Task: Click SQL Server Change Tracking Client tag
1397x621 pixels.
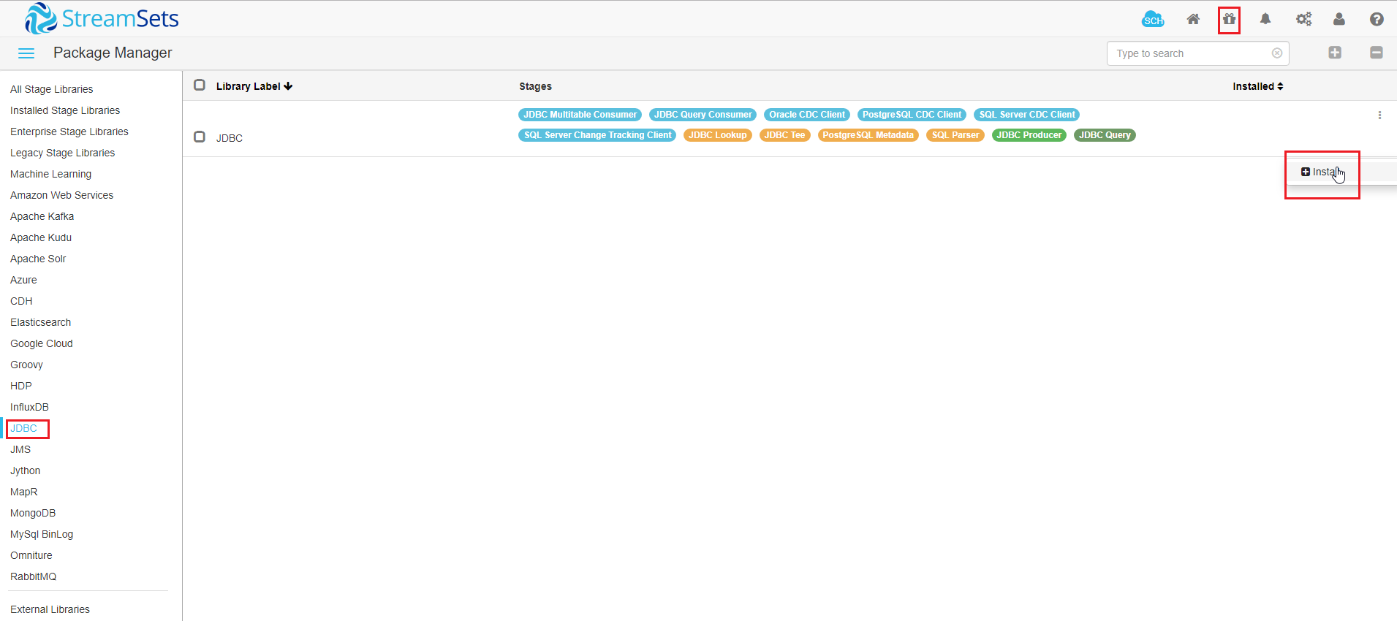Action: [597, 135]
